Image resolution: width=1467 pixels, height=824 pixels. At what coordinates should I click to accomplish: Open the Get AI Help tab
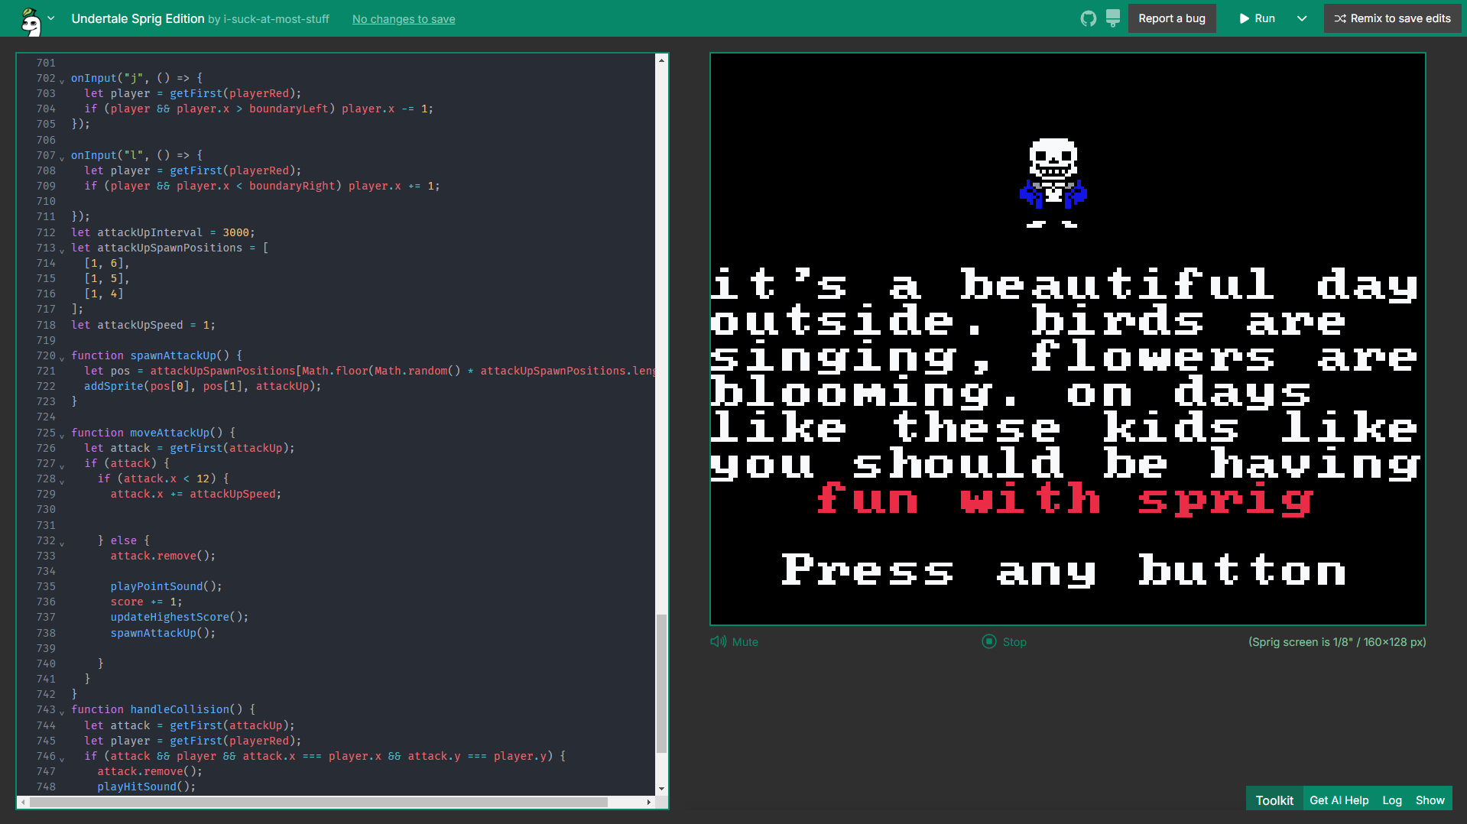click(1339, 800)
